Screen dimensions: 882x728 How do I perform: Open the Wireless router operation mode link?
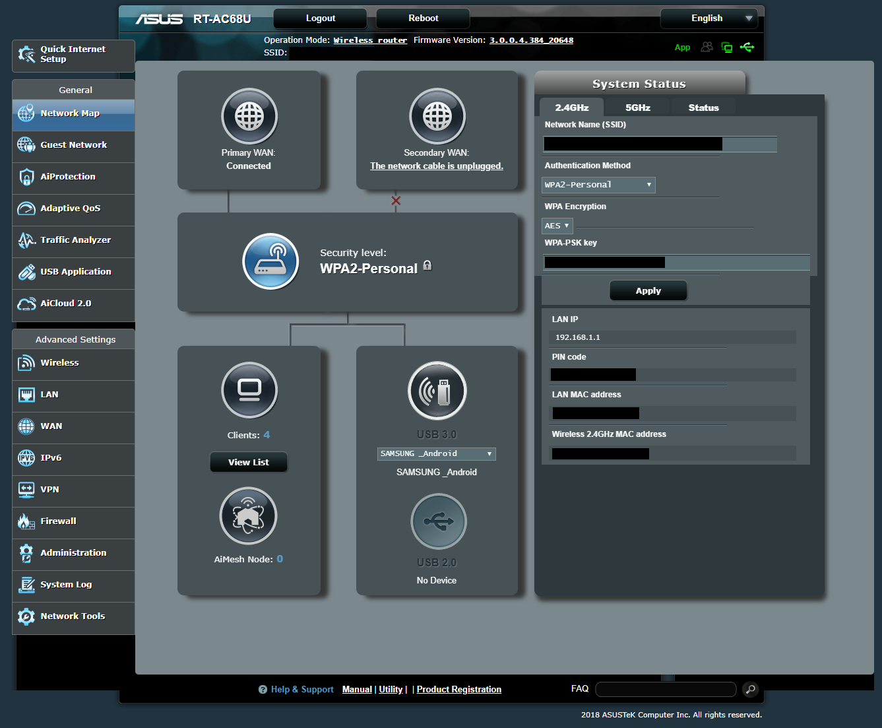coord(370,40)
